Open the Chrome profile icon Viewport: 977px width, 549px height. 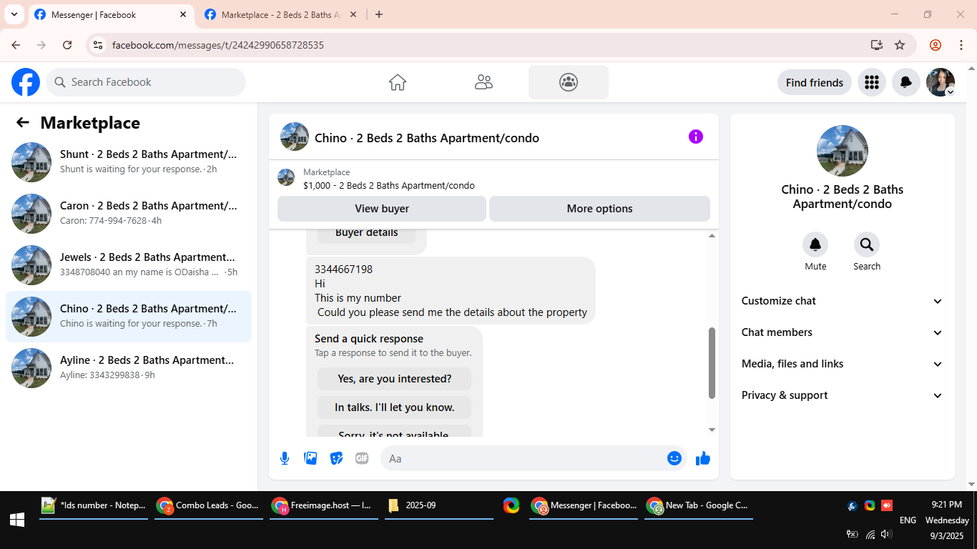936,45
